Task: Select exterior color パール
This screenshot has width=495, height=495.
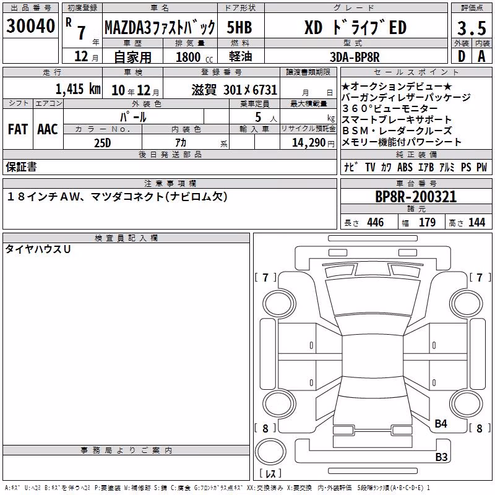Action: pyautogui.click(x=133, y=117)
